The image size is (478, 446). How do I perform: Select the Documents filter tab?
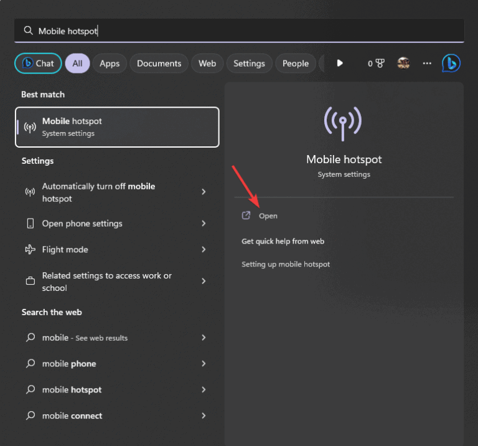pyautogui.click(x=159, y=63)
